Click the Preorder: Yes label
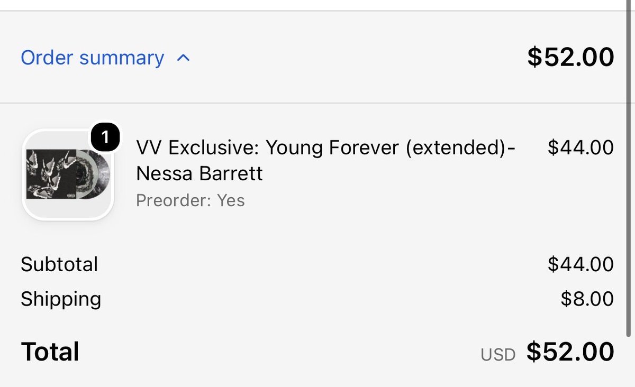Viewport: 635px width, 387px height. tap(190, 201)
